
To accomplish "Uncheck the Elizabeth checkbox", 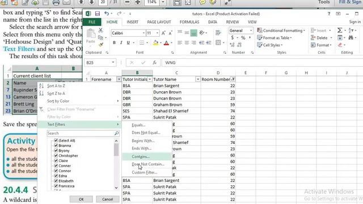I will tap(56, 181).
